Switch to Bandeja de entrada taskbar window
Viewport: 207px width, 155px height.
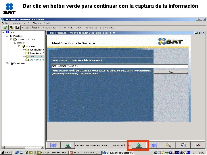[52, 153]
